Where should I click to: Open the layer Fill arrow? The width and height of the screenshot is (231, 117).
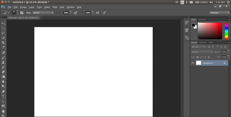pyautogui.click(x=228, y=57)
